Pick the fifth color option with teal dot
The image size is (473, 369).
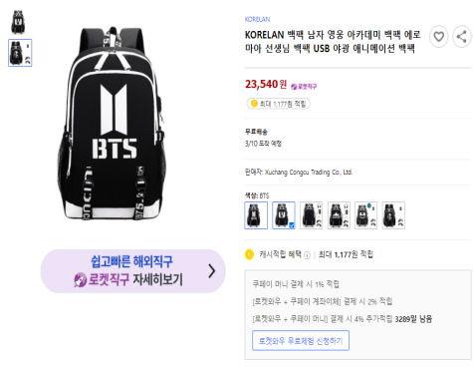pos(366,215)
